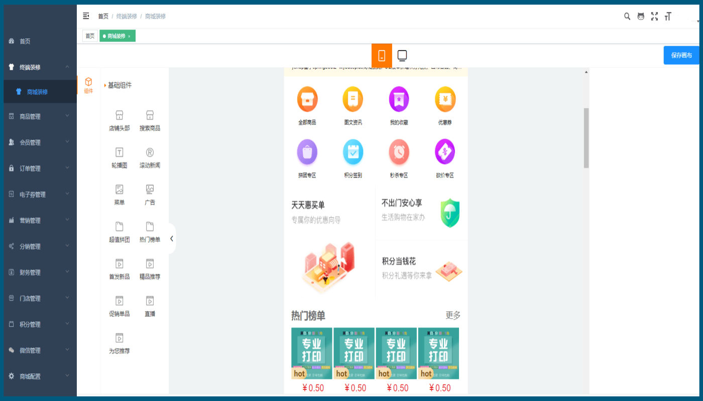Open the 更多 link beside 热门榜单
Screen dimensions: 703x401
point(453,316)
